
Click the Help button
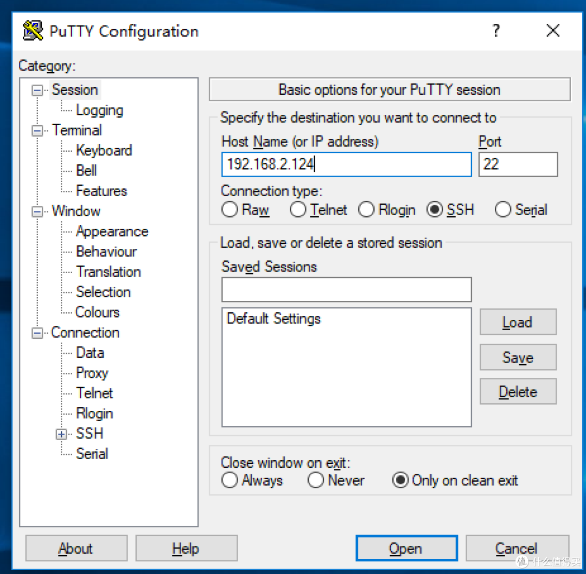186,549
